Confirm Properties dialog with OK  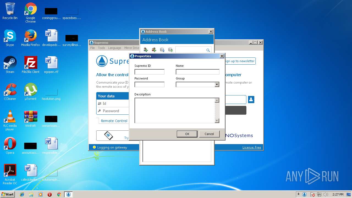(x=187, y=134)
